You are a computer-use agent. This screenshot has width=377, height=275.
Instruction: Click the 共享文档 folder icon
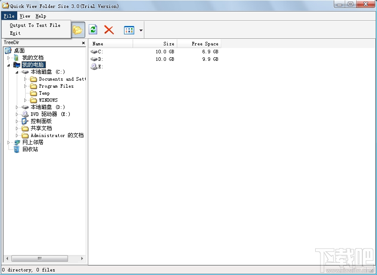tap(25, 128)
